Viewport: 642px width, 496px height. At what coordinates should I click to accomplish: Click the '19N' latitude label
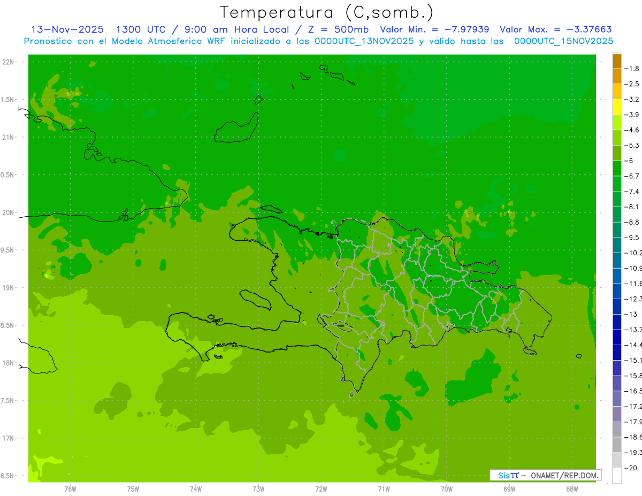click(9, 288)
